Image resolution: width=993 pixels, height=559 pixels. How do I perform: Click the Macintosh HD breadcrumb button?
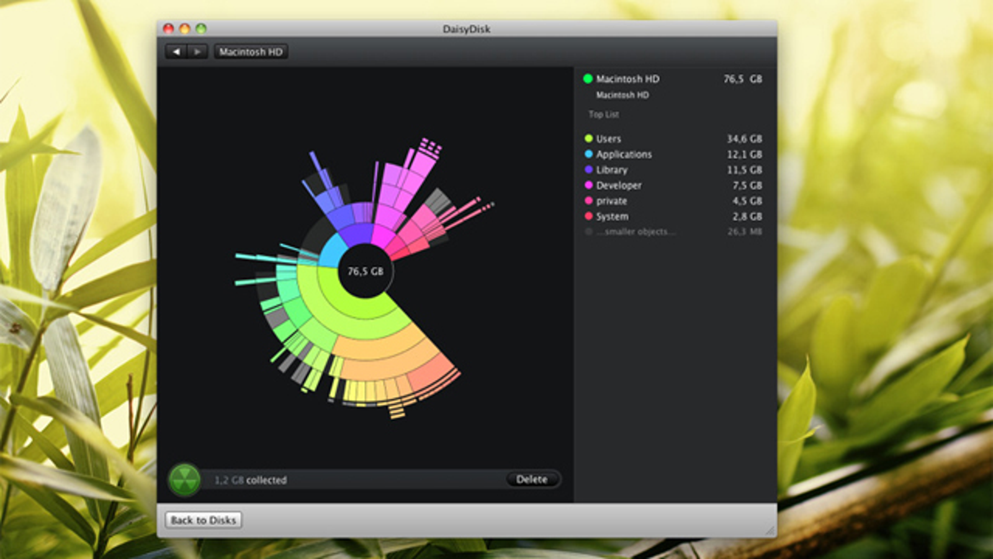coord(251,52)
